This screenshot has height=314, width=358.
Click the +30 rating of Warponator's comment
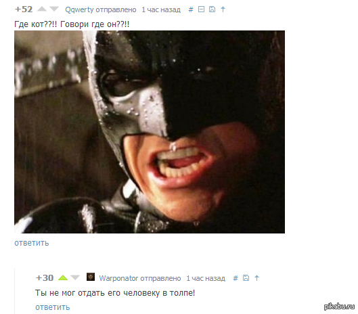(x=45, y=278)
